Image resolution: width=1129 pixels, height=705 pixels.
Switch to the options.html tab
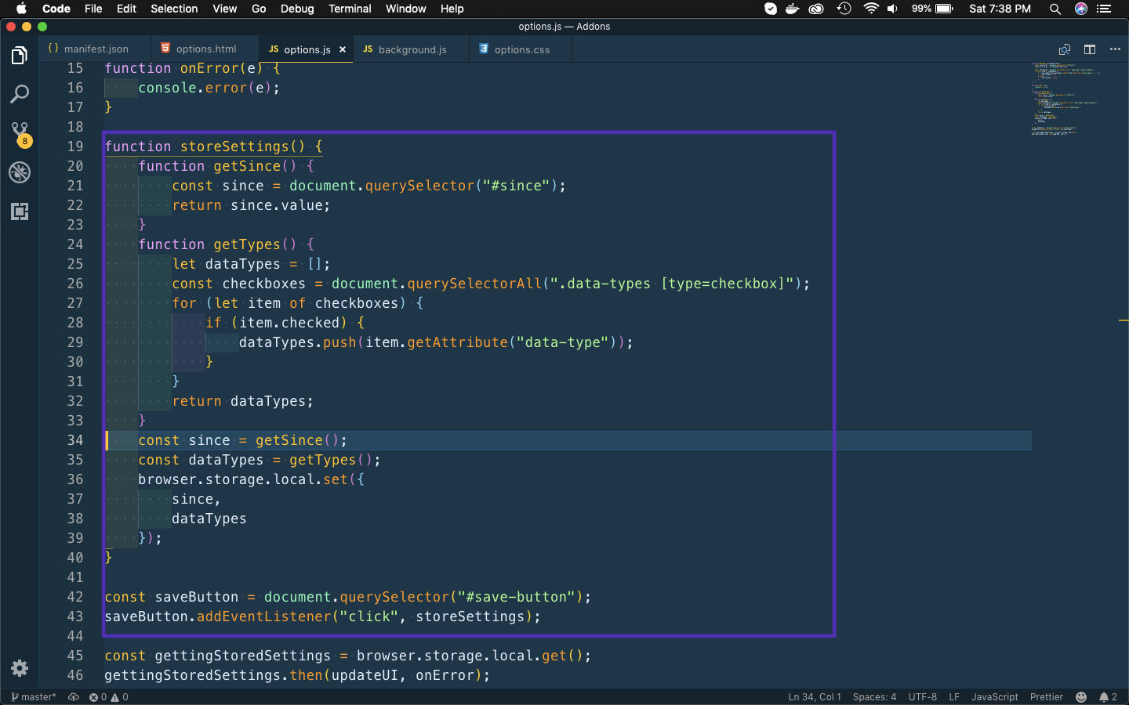[205, 49]
